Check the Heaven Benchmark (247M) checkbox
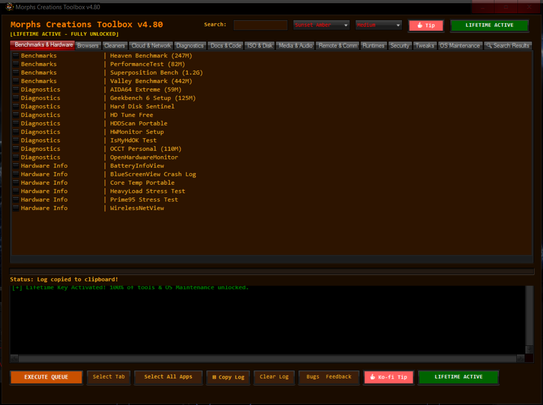 point(16,56)
